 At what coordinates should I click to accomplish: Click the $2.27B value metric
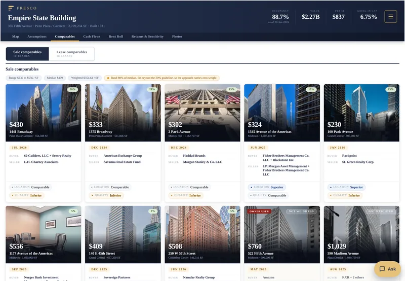point(310,17)
